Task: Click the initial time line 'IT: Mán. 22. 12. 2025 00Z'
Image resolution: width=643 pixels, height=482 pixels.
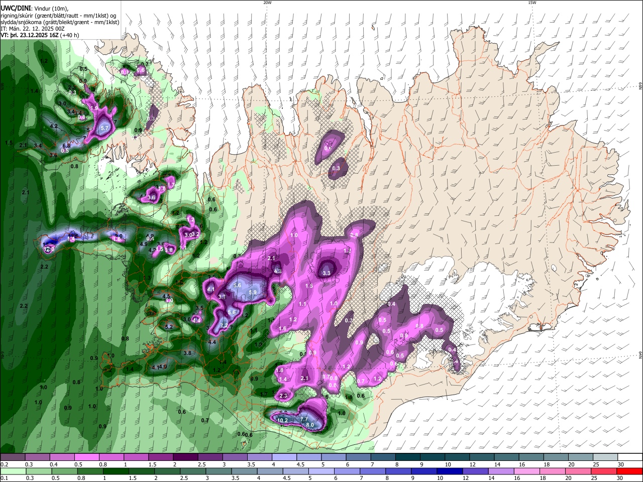Action: [33, 29]
